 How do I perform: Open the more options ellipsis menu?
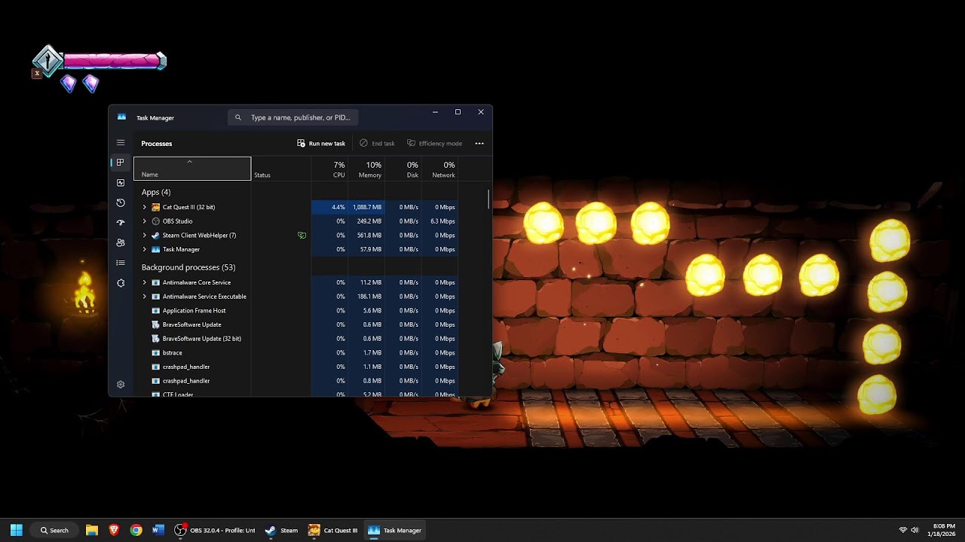(479, 143)
